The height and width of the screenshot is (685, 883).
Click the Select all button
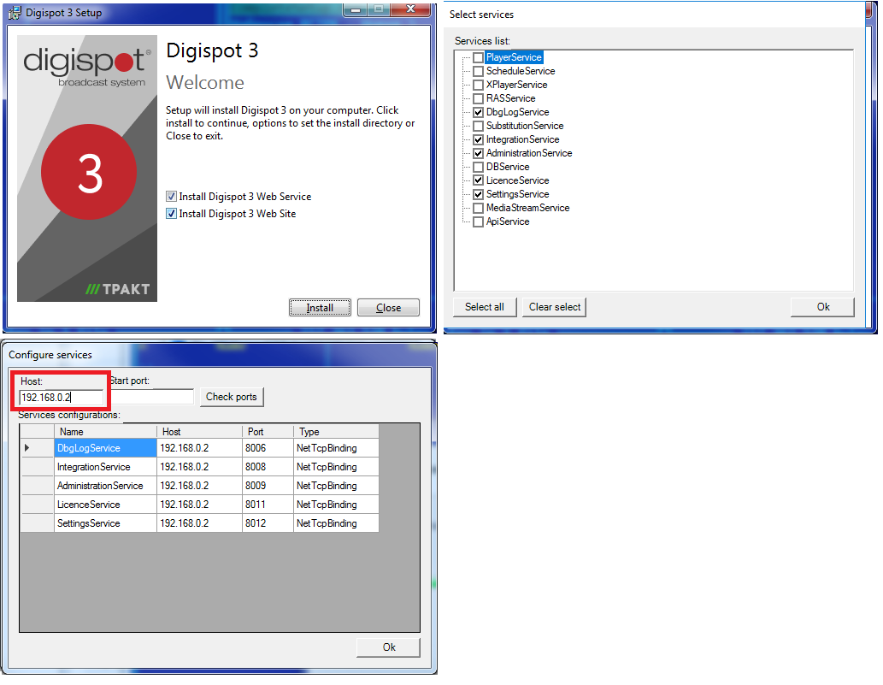click(485, 307)
